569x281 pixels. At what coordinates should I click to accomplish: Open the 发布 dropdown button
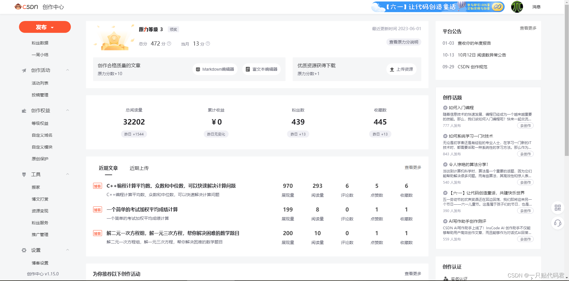45,27
